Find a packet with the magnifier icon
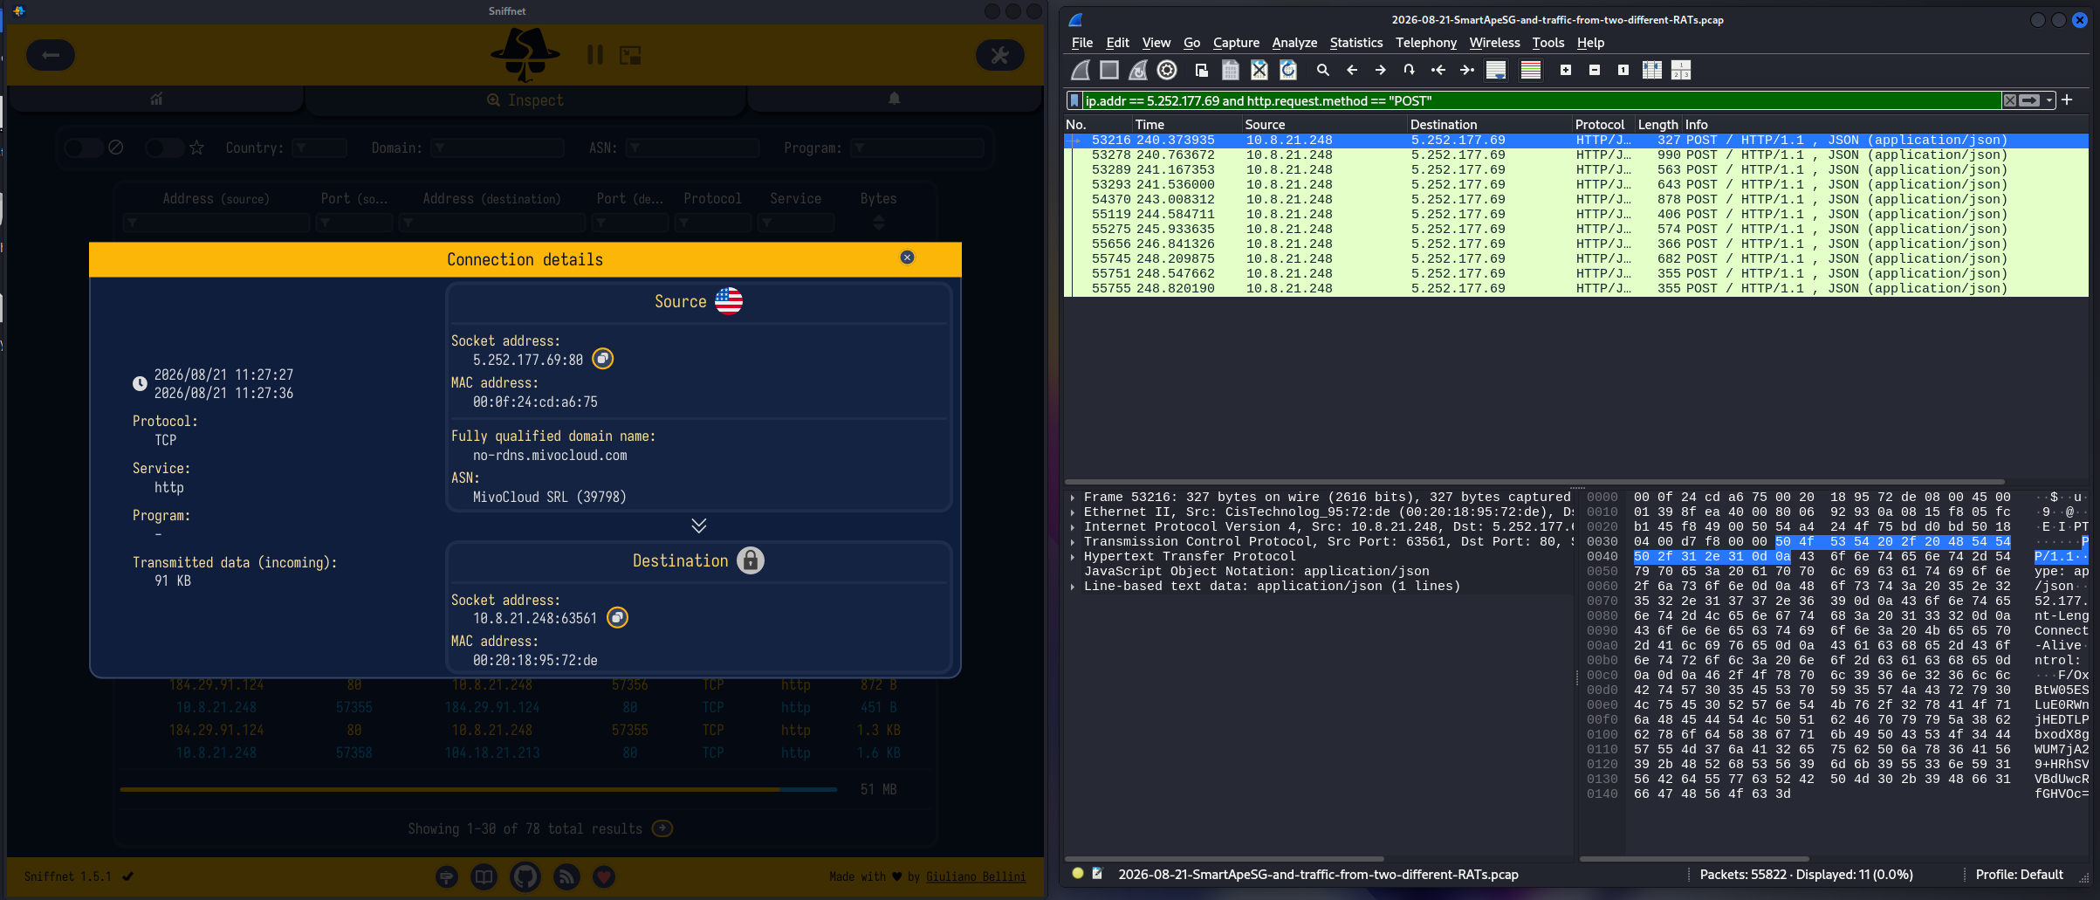 [x=1323, y=70]
